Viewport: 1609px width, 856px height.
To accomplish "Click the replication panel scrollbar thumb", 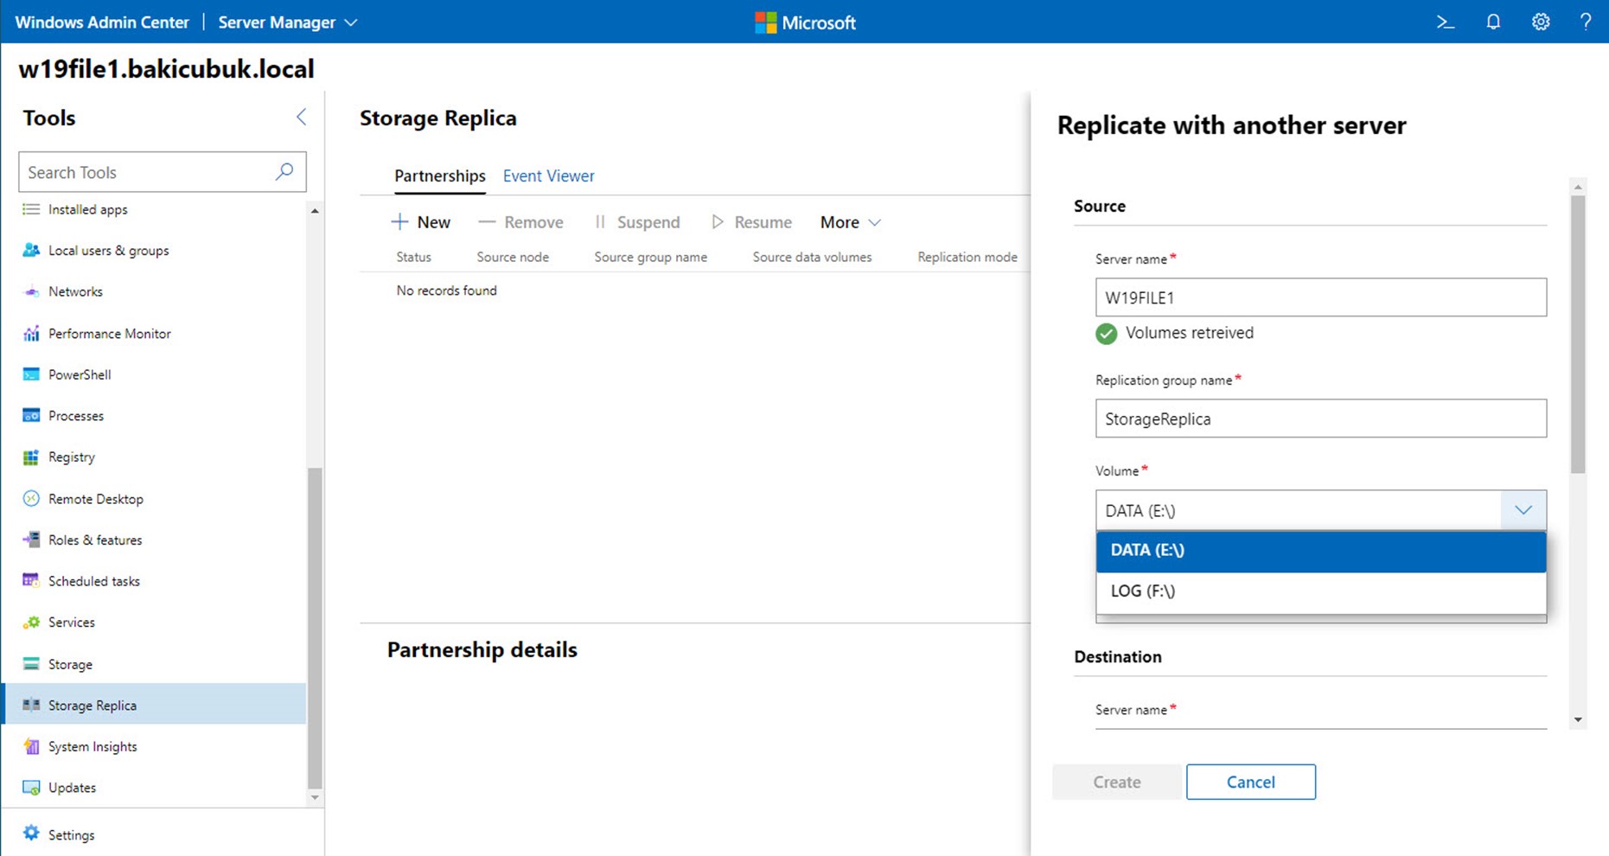I will pos(1578,334).
